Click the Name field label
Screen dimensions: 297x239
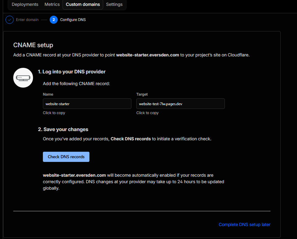[x=48, y=94]
